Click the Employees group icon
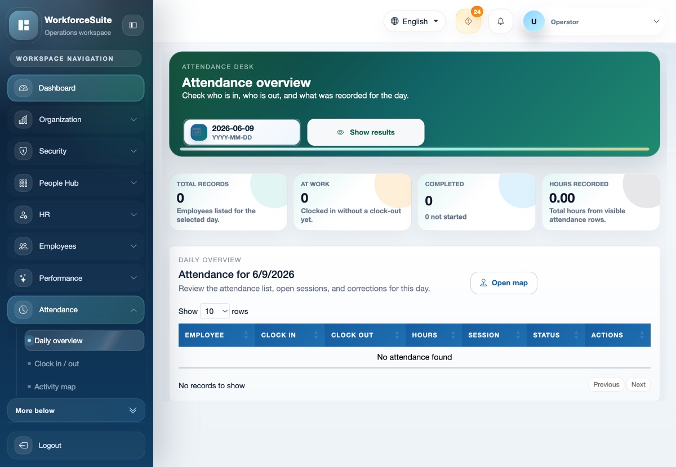 pos(23,246)
